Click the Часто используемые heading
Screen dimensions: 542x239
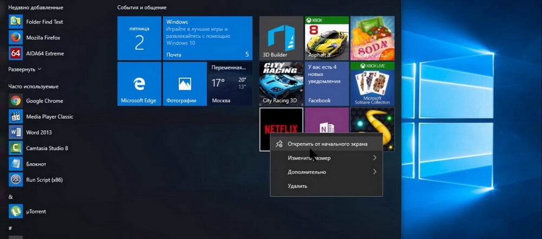click(x=34, y=87)
